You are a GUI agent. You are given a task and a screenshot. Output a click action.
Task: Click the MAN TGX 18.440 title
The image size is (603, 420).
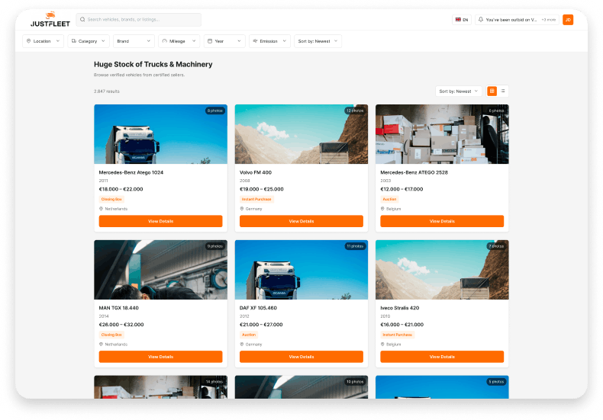coord(119,308)
